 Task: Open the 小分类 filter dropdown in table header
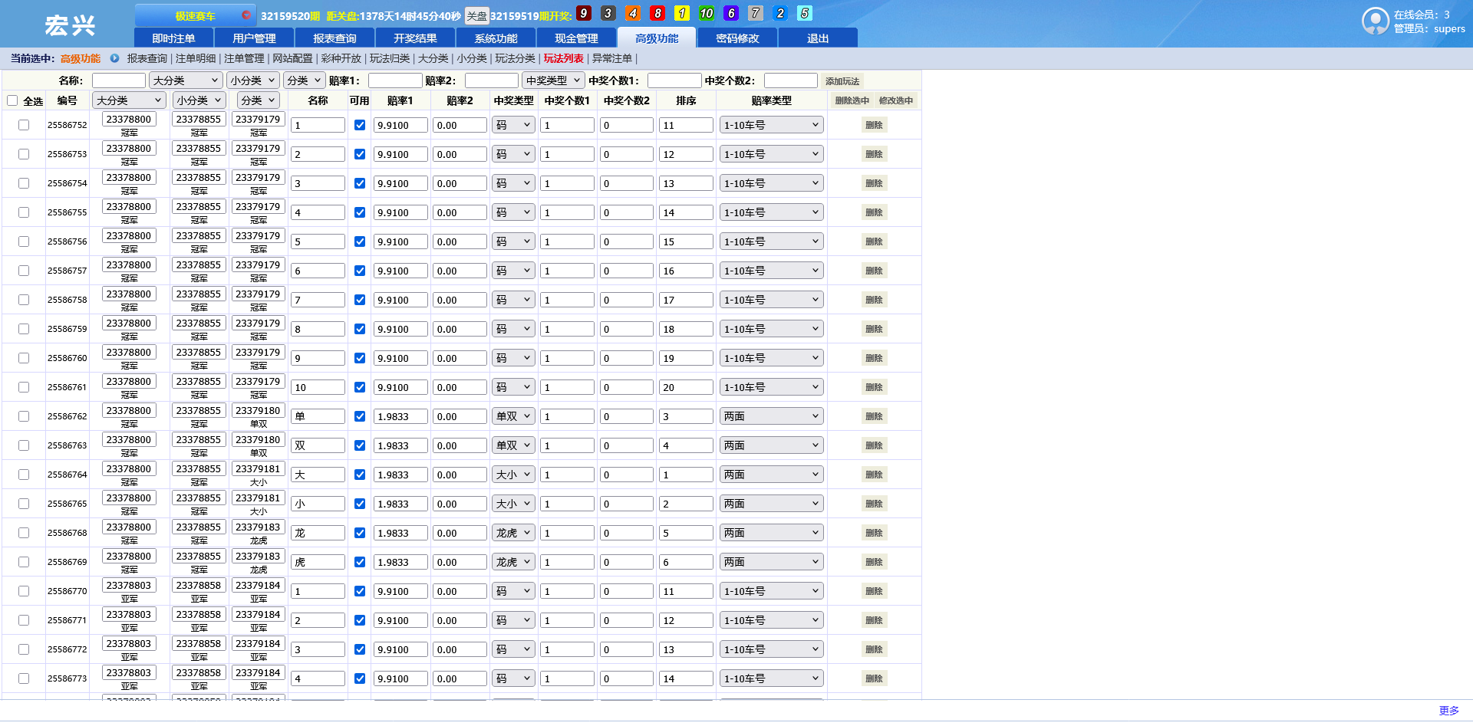point(199,100)
